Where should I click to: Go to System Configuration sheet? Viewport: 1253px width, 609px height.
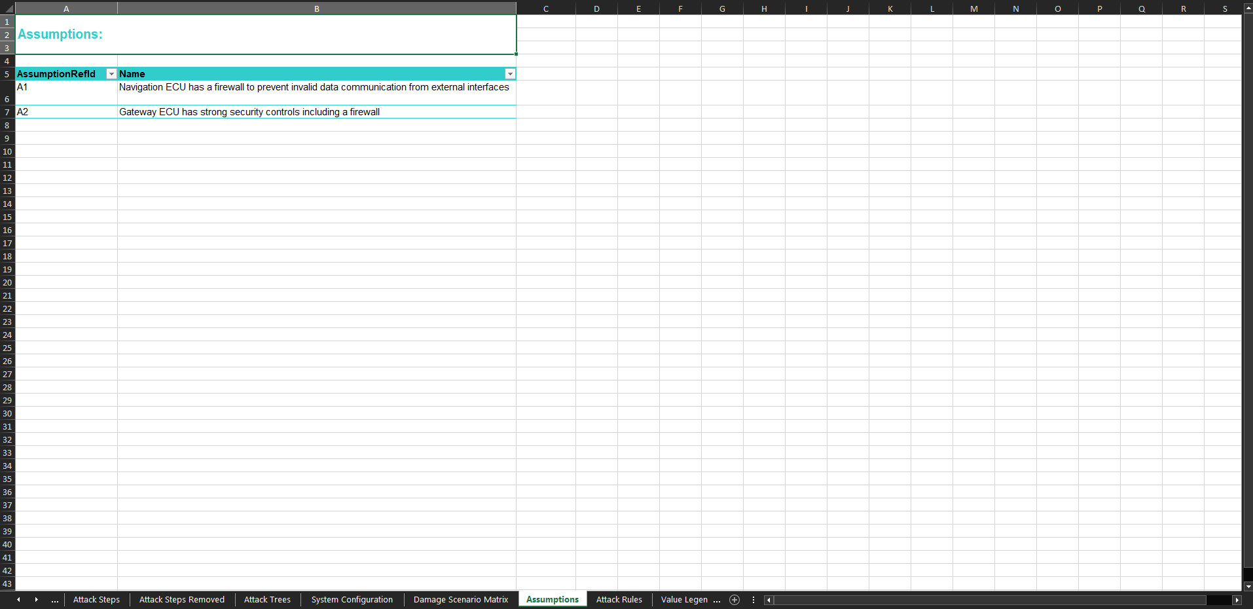coord(352,600)
